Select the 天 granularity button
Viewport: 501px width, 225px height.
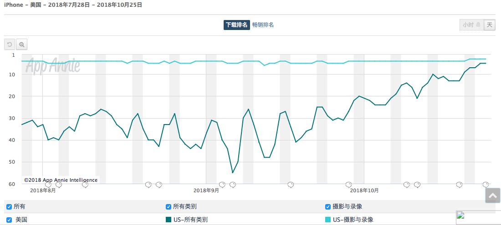pos(490,25)
